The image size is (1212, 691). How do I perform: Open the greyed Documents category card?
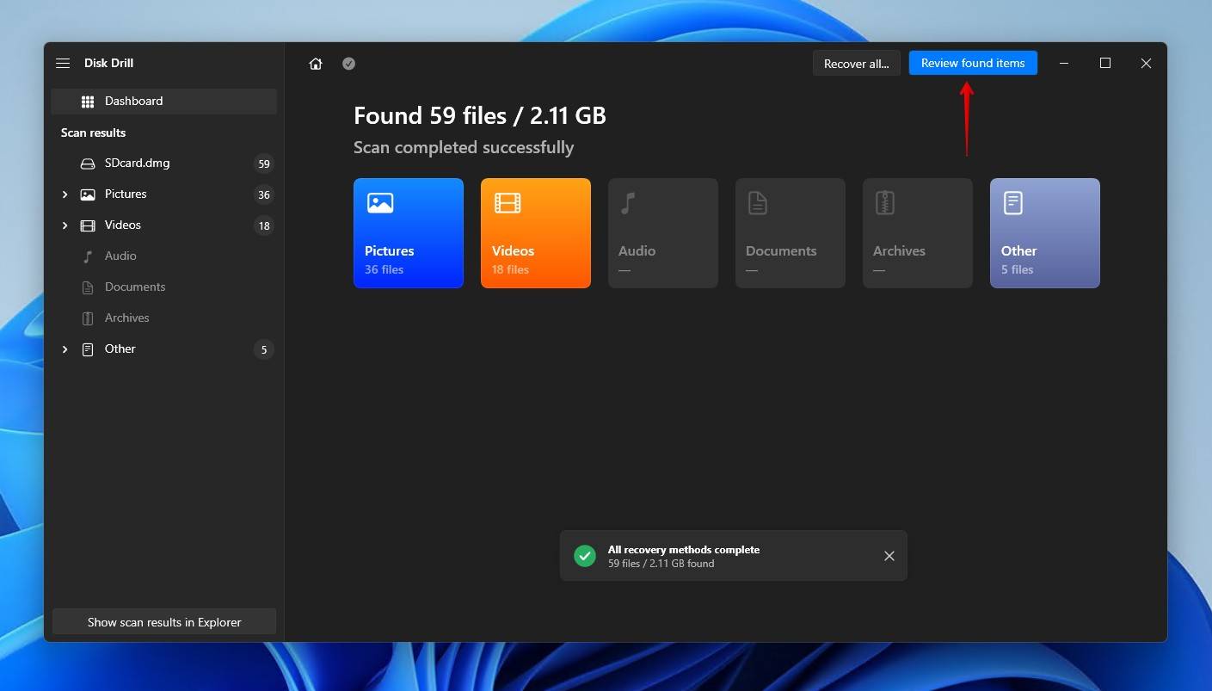click(x=791, y=233)
